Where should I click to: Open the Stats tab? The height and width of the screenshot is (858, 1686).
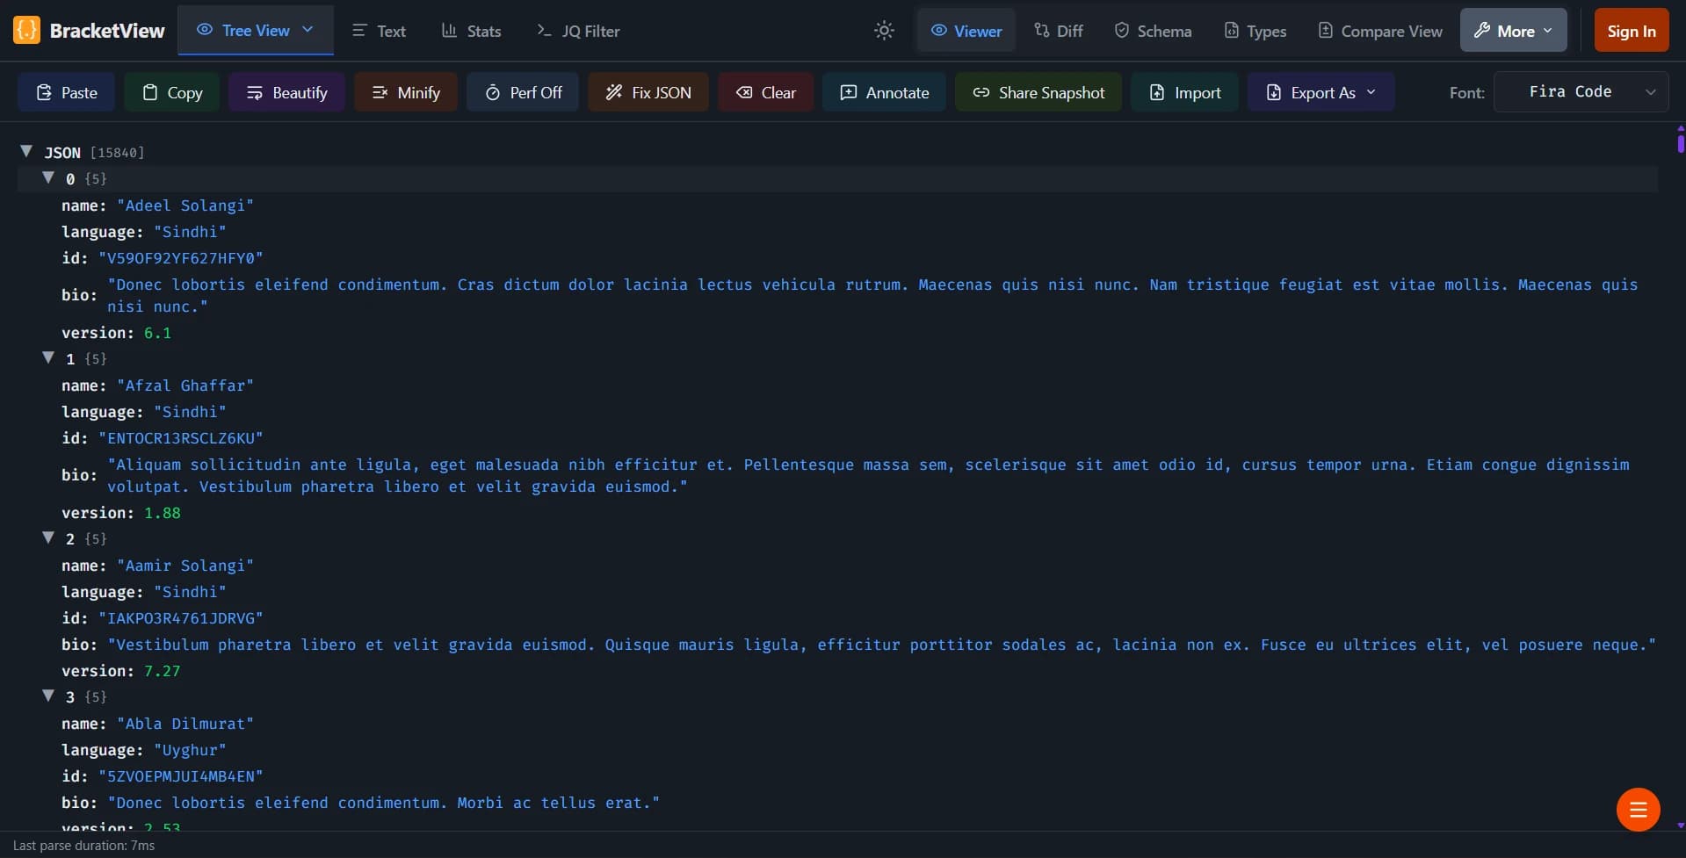(x=472, y=31)
